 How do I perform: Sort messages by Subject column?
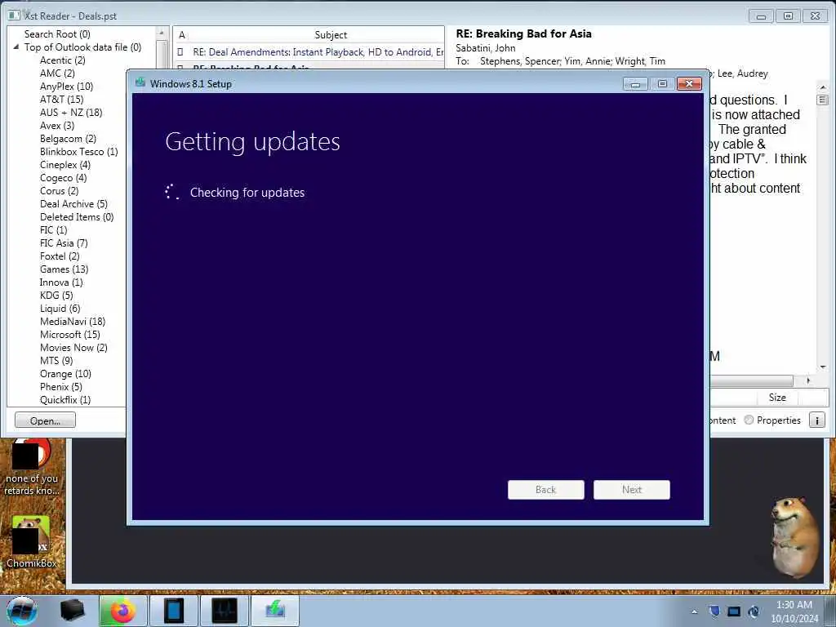[331, 34]
